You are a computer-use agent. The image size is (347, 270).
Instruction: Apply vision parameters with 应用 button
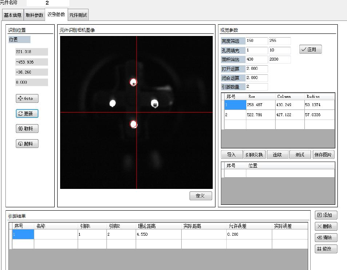click(310, 49)
